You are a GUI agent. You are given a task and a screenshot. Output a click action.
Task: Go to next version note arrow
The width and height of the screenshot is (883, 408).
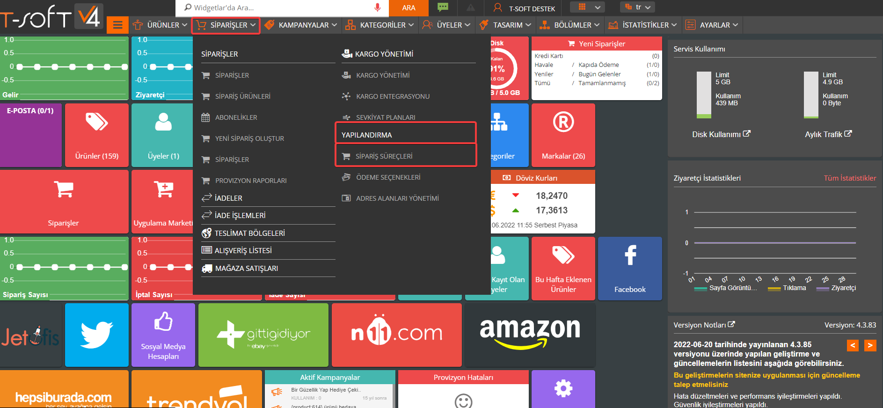(x=870, y=345)
